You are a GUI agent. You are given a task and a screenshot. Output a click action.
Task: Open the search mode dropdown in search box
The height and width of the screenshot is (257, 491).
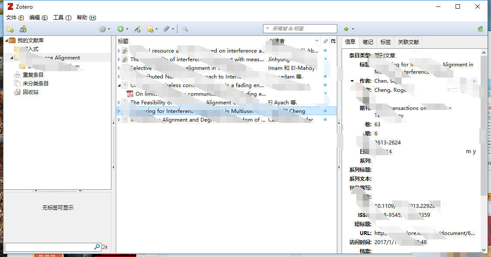267,28
